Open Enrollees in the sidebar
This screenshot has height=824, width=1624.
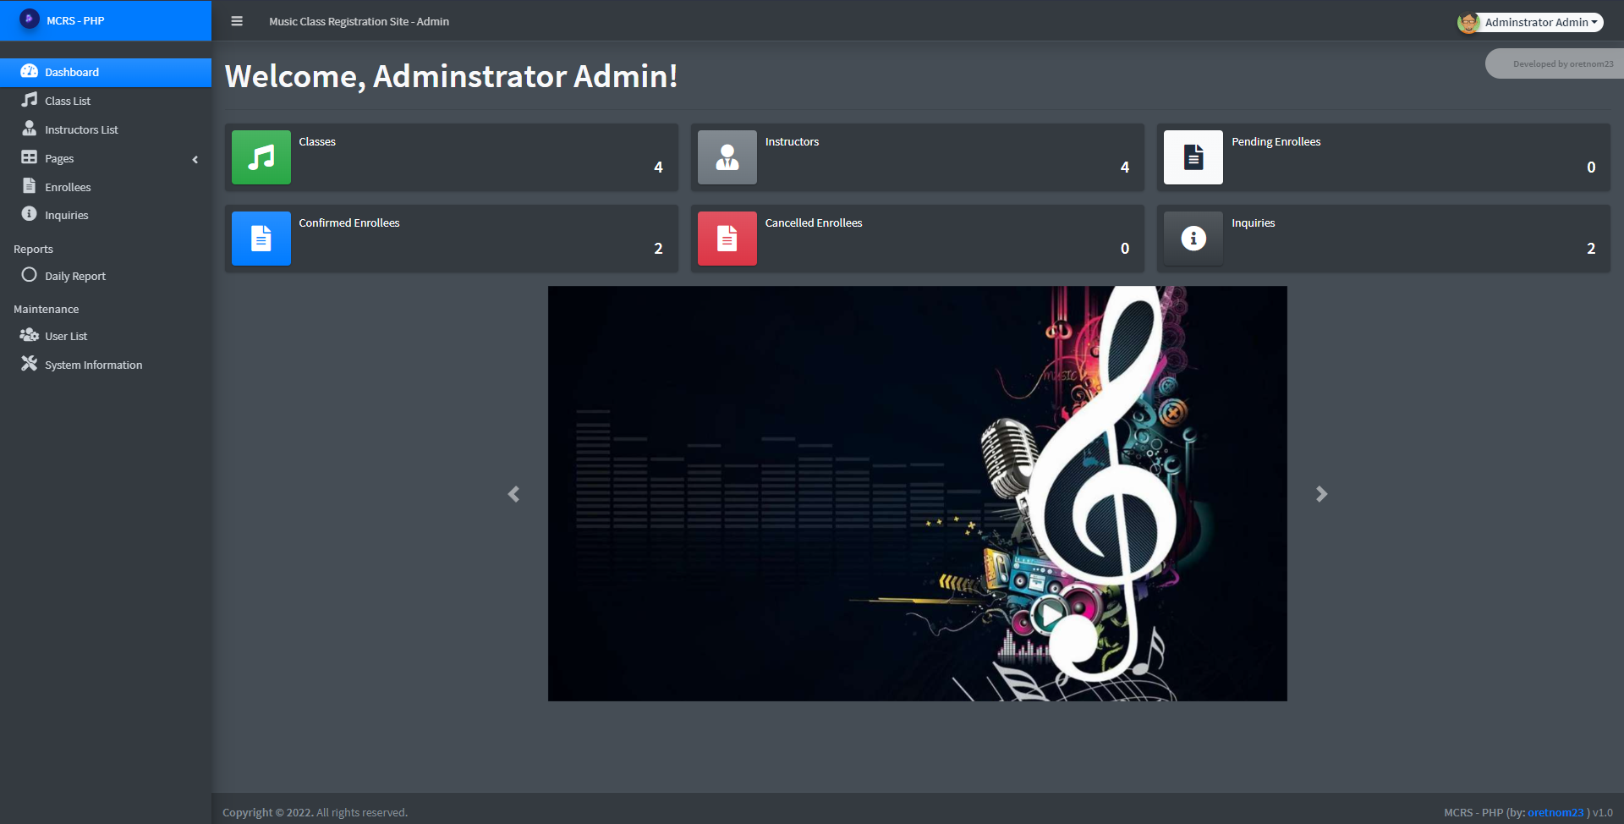[x=106, y=187]
